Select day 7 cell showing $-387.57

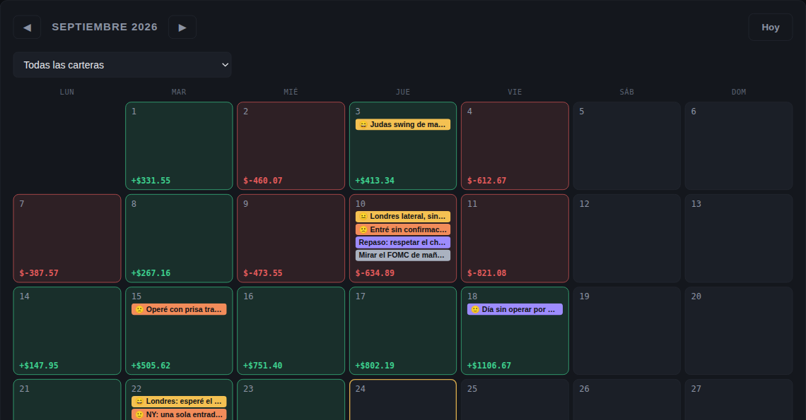[x=67, y=239]
